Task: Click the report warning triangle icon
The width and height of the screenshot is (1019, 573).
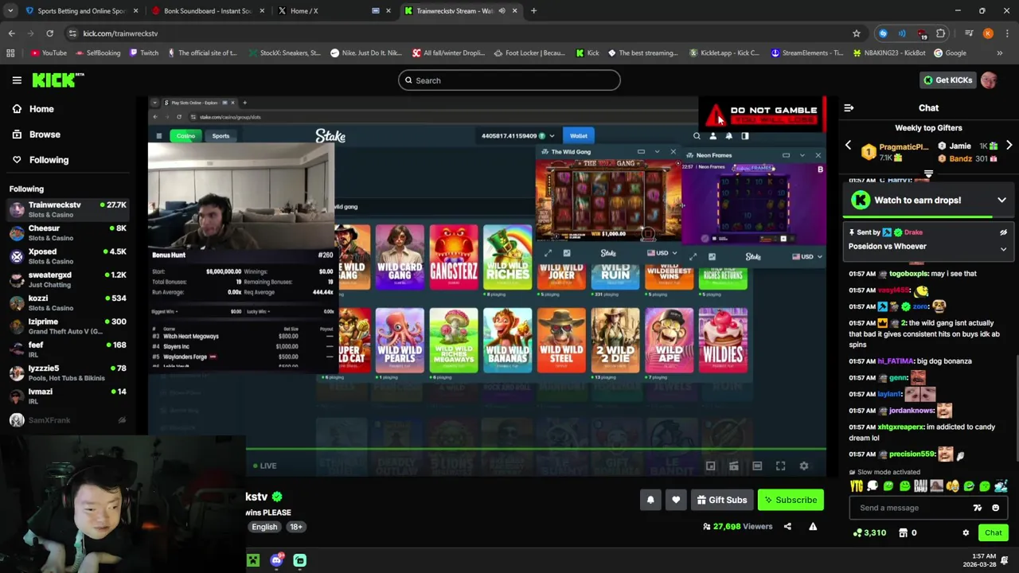Action: click(x=813, y=526)
